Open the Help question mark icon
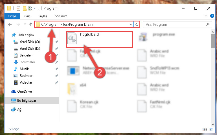217x135 pixels. click(212, 16)
